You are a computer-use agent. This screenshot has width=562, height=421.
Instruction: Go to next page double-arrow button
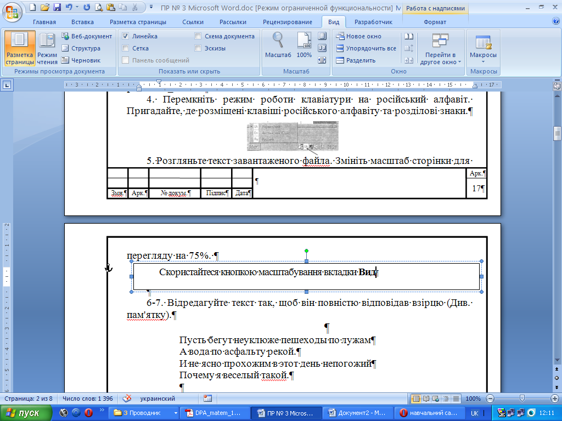557,387
